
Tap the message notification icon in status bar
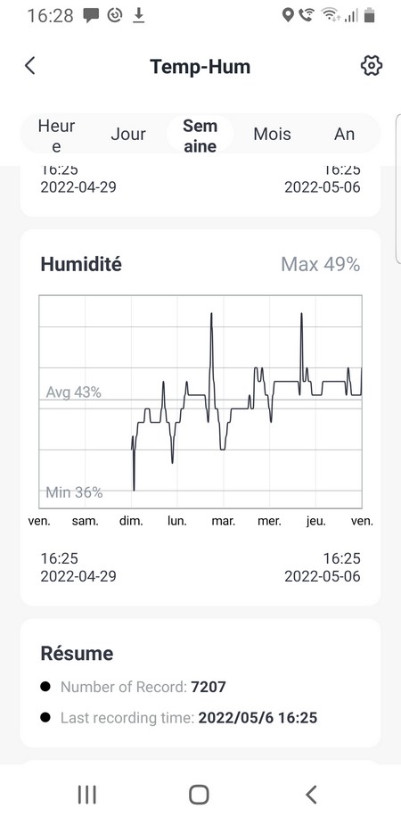[91, 16]
